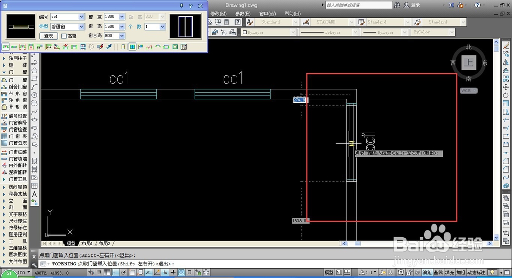Click the replace existing door/window paintbrush icon

click(100, 47)
